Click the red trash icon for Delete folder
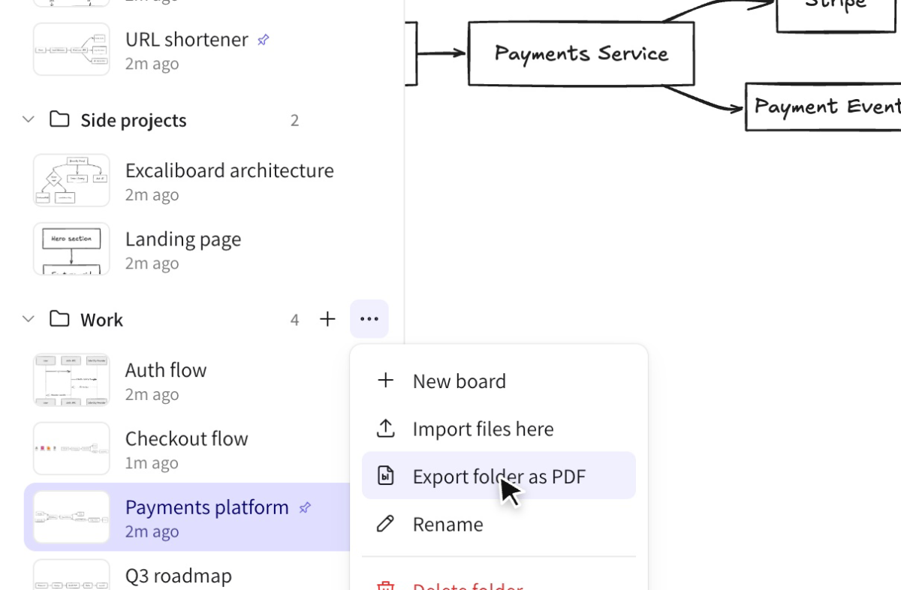 pos(385,585)
